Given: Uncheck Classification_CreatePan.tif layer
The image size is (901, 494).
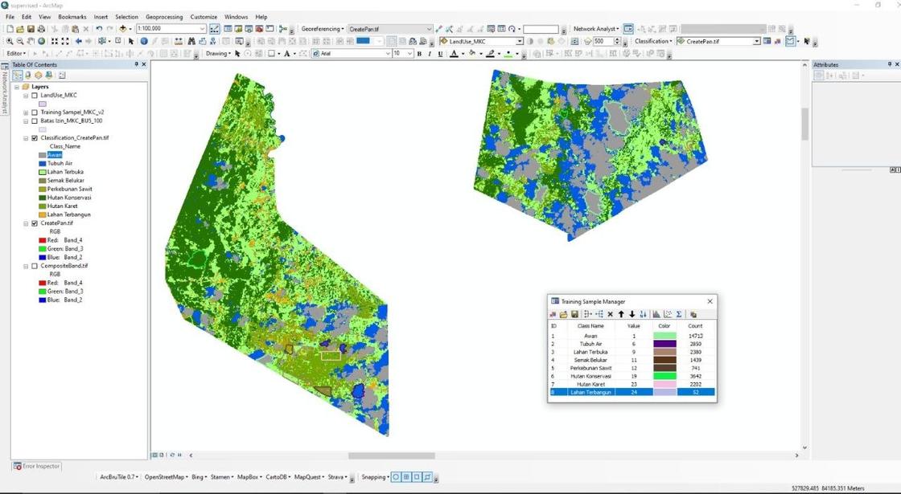Looking at the screenshot, I should (x=35, y=138).
